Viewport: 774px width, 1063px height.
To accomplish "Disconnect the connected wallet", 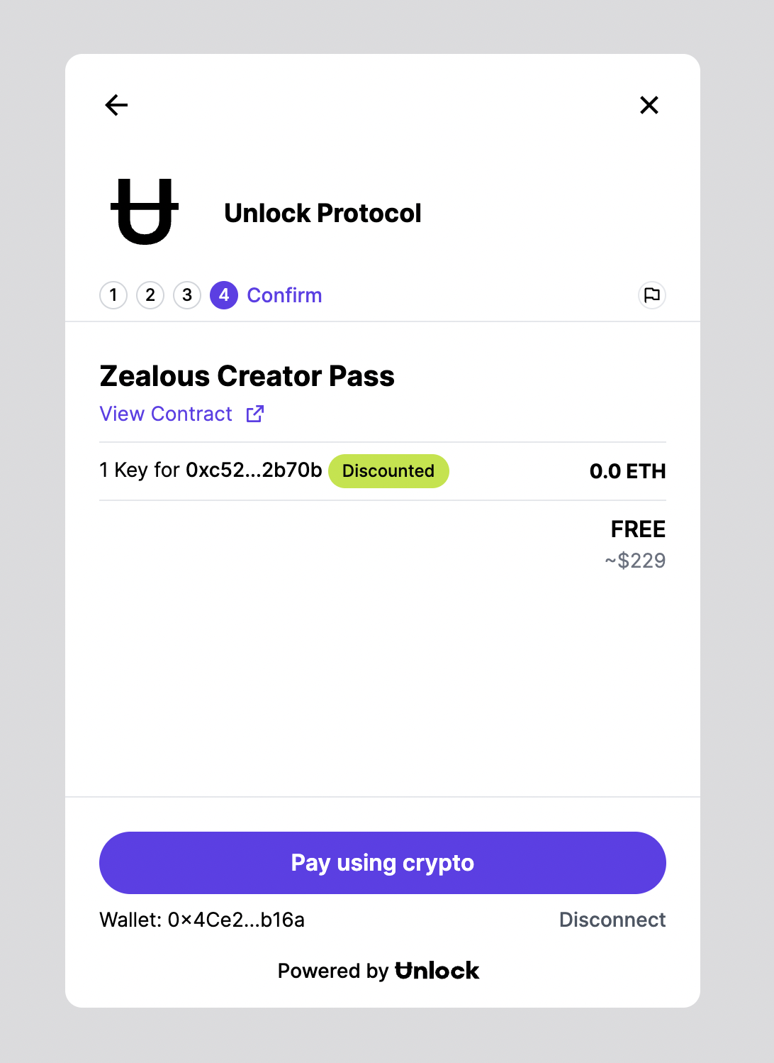I will pyautogui.click(x=612, y=920).
